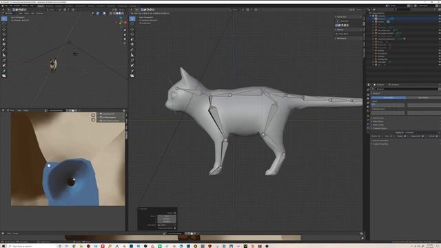The width and height of the screenshot is (441, 248).
Task: Click the Windows Start button
Action: (x=3, y=246)
